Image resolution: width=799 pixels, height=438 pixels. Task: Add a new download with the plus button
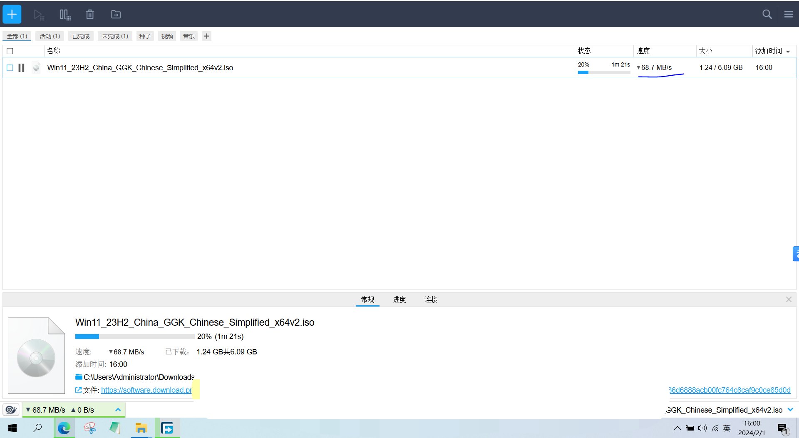pyautogui.click(x=12, y=15)
